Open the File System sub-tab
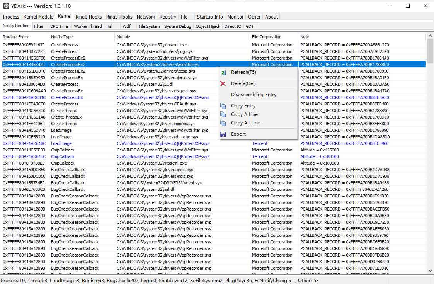Viewport: 434px width, 284px height. tap(149, 26)
